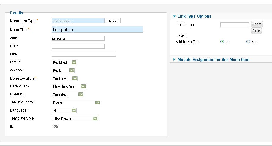272x146 pixels.
Task: Select Yes for Add Menu Title
Action: pyautogui.click(x=248, y=42)
